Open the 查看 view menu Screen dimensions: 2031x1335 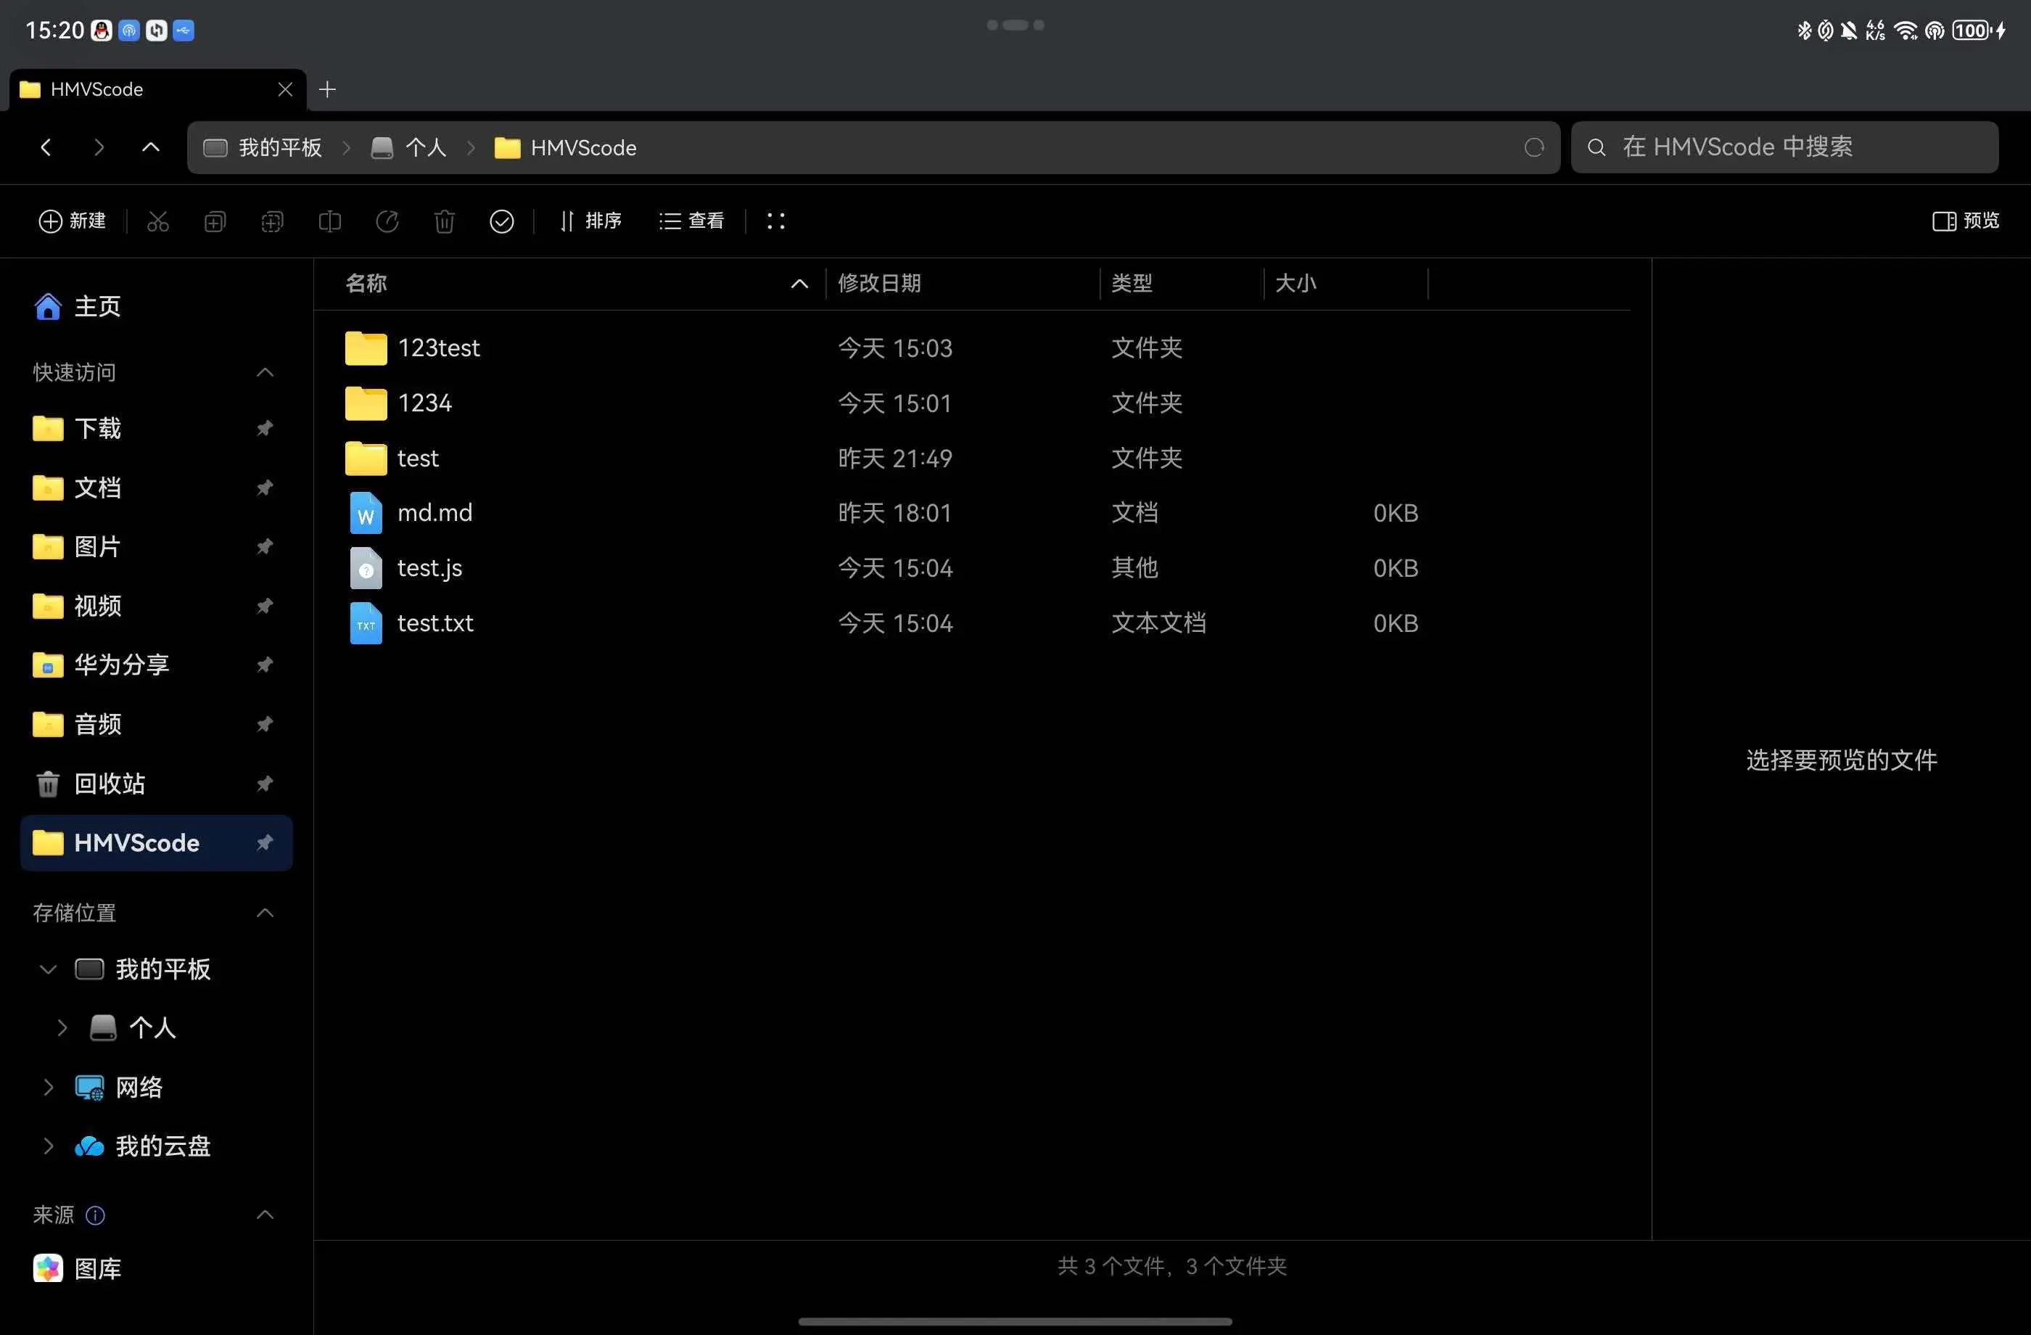(691, 221)
